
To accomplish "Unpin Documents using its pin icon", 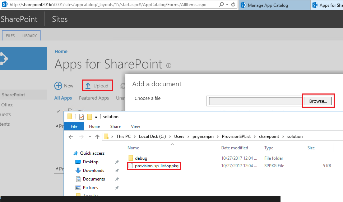I will (117, 179).
